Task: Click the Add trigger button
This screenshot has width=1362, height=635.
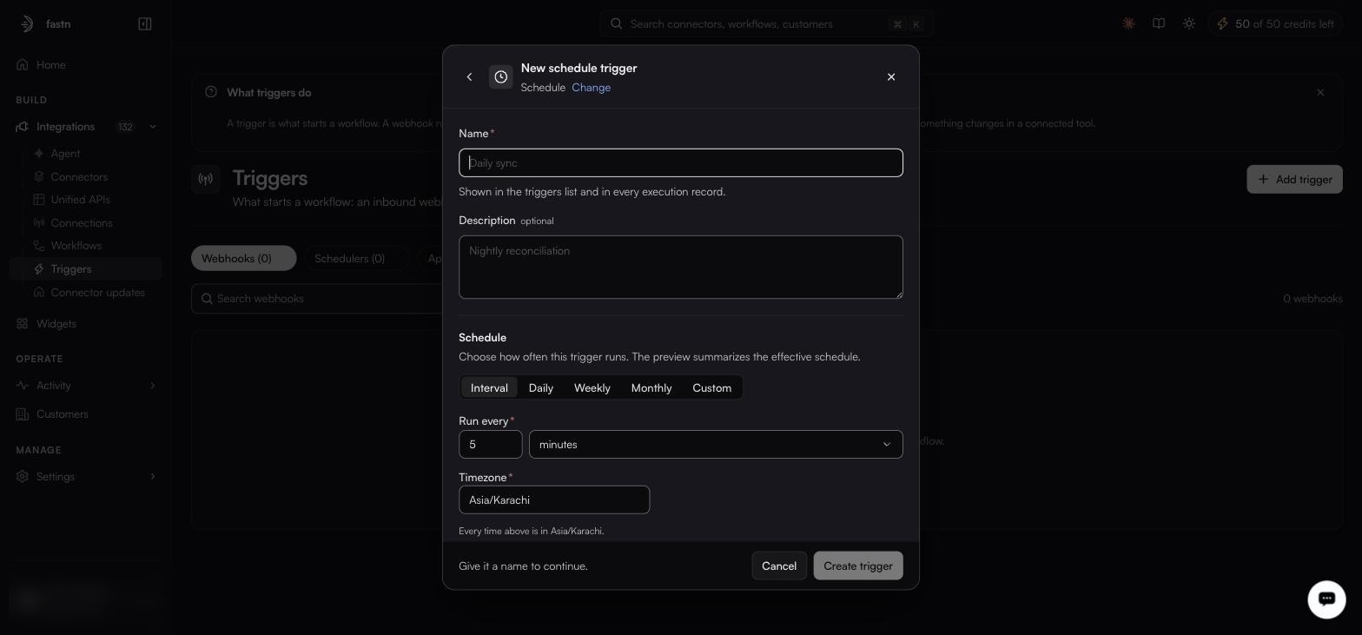Action: (x=1294, y=180)
